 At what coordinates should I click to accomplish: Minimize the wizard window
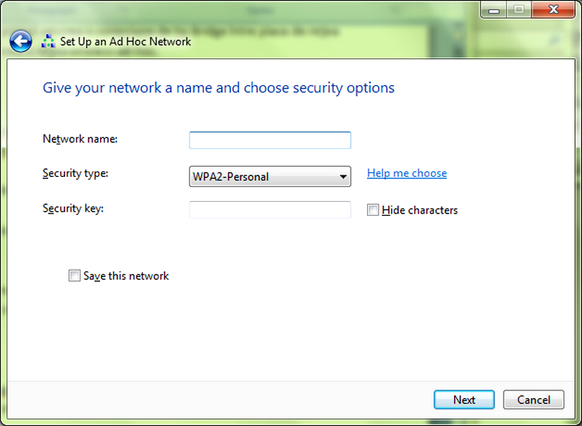pos(494,9)
